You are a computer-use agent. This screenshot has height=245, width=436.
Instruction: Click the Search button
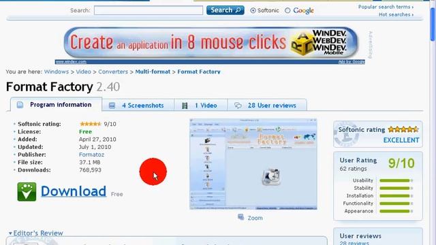click(x=225, y=10)
